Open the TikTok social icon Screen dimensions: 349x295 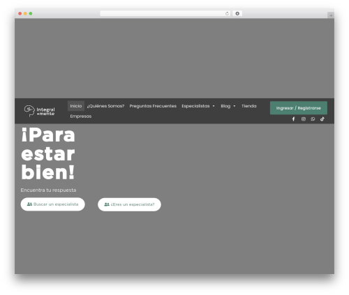(x=322, y=119)
